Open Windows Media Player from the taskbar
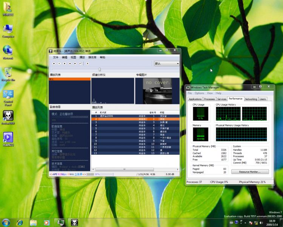Image resolution: width=283 pixels, height=227 pixels. (46, 223)
